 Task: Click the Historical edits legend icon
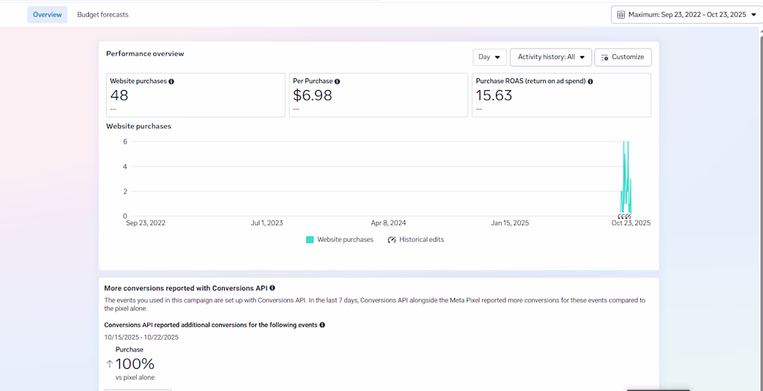tap(392, 240)
